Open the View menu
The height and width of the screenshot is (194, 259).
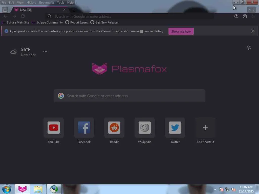(20, 3)
